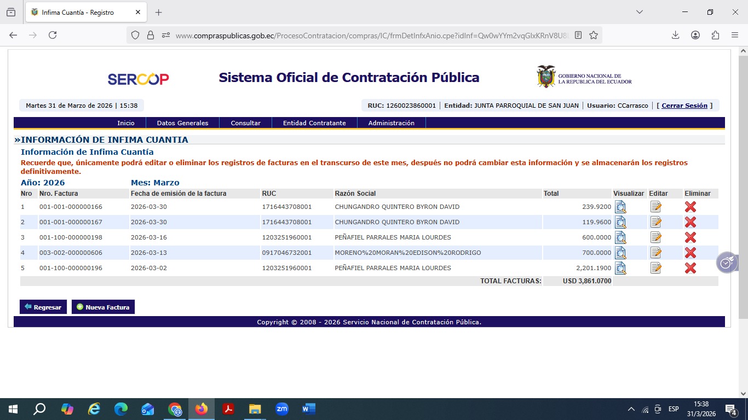
Task: Open Firefox downloads panel
Action: coord(675,35)
